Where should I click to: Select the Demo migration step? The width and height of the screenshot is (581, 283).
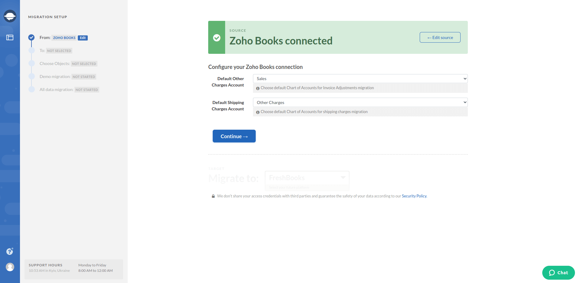(68, 76)
